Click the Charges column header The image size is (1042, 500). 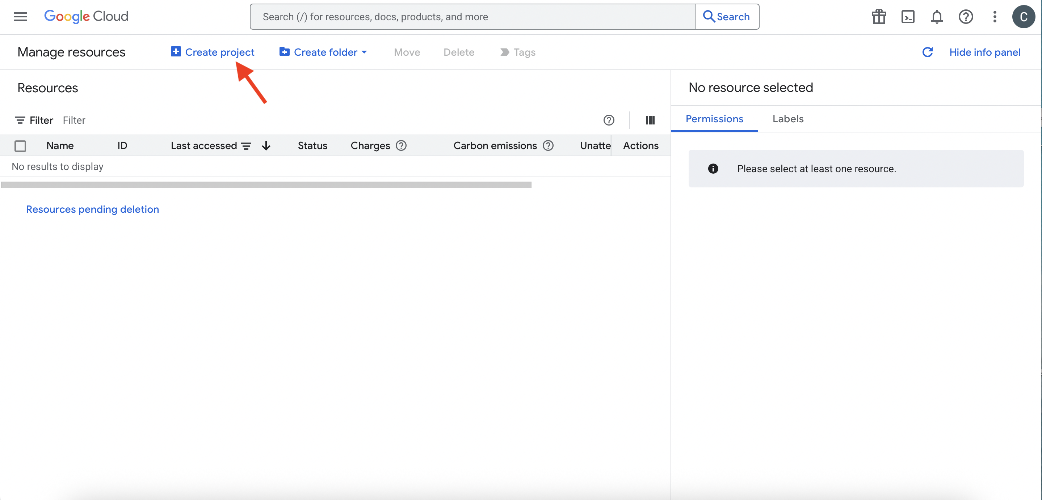[x=370, y=145]
